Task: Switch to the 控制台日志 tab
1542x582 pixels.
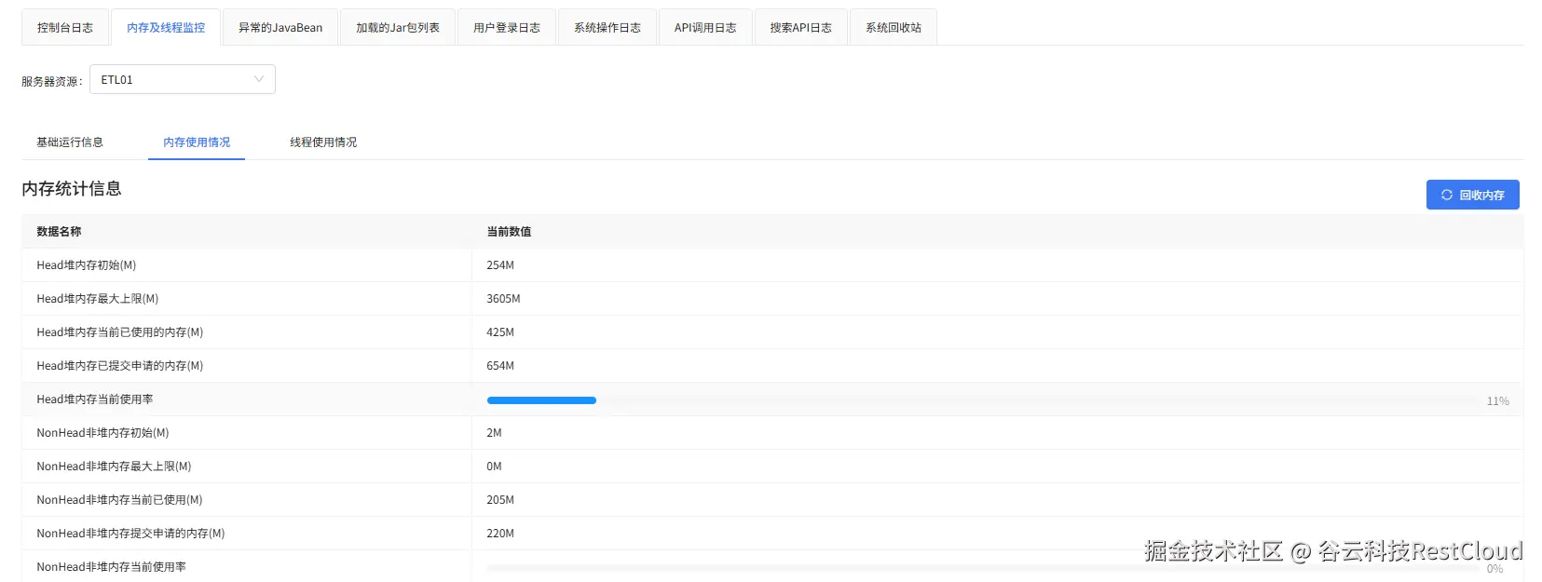Action: (x=65, y=27)
